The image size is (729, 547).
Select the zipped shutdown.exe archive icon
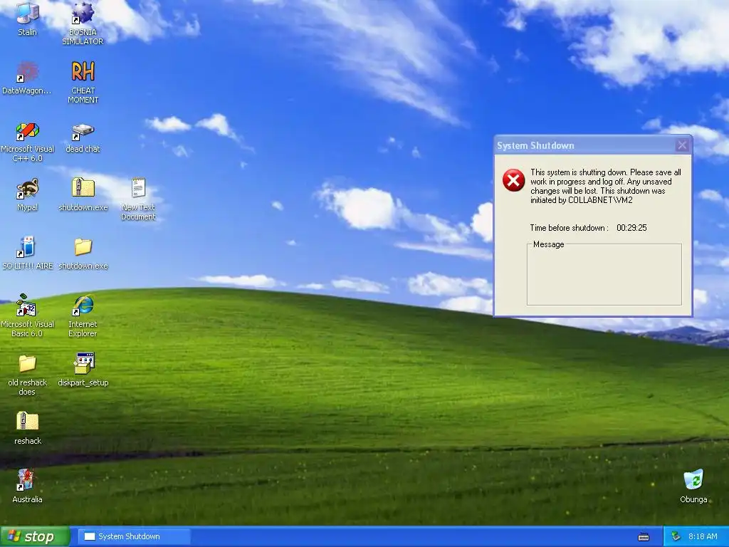83,194
